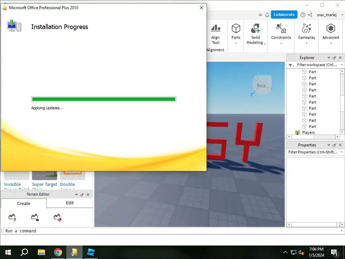This screenshot has width=345, height=259.
Task: Open Explorer panel options chevron
Action: [329, 58]
